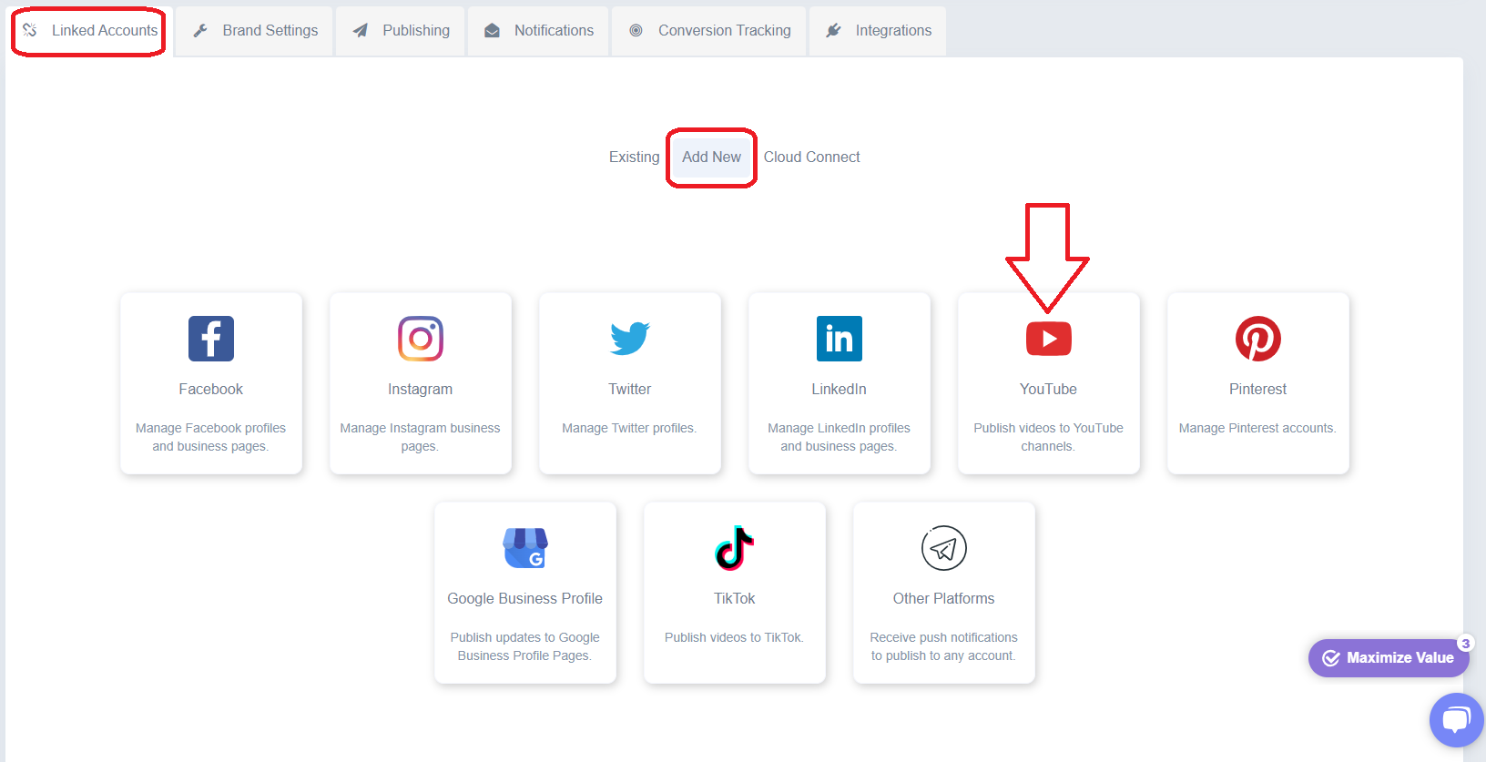This screenshot has height=762, width=1486.
Task: Click the Pinterest logo icon
Action: click(x=1258, y=339)
